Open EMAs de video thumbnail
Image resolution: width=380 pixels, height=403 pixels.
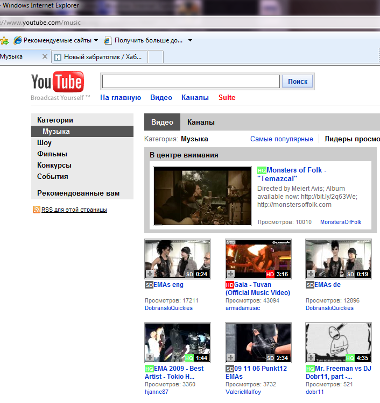339,259
